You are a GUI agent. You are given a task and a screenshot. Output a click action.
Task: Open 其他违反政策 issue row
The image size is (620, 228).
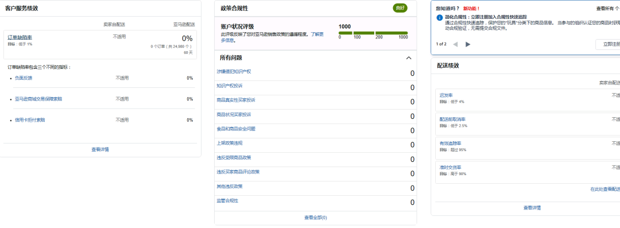(x=316, y=188)
